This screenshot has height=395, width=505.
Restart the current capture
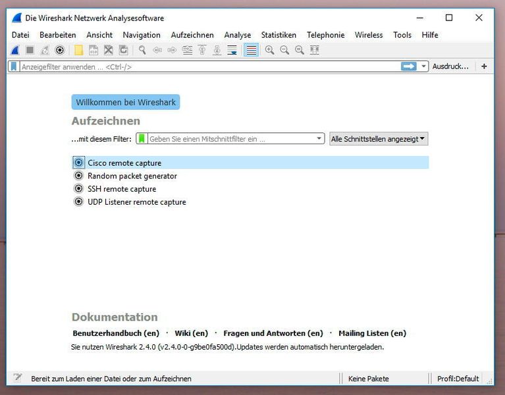[x=45, y=50]
